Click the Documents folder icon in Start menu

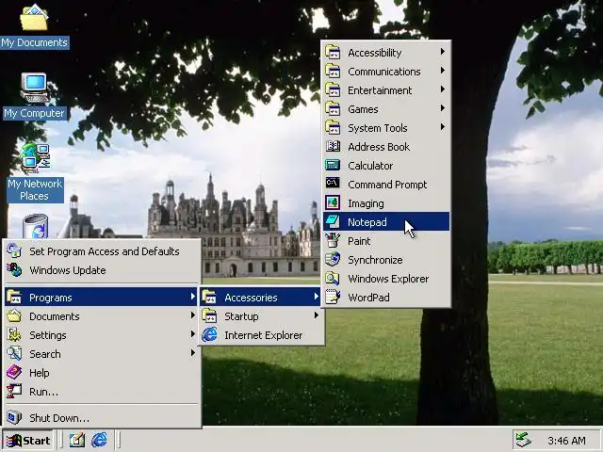point(14,316)
